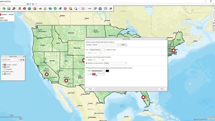This screenshot has width=215, height=121.
Task: Open dropdown arrow next to search data icon
Action: pos(79,8)
